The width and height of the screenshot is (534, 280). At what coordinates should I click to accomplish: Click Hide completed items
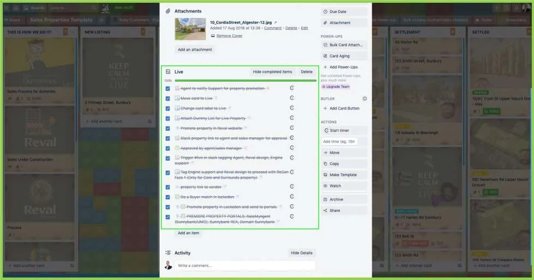click(x=272, y=72)
